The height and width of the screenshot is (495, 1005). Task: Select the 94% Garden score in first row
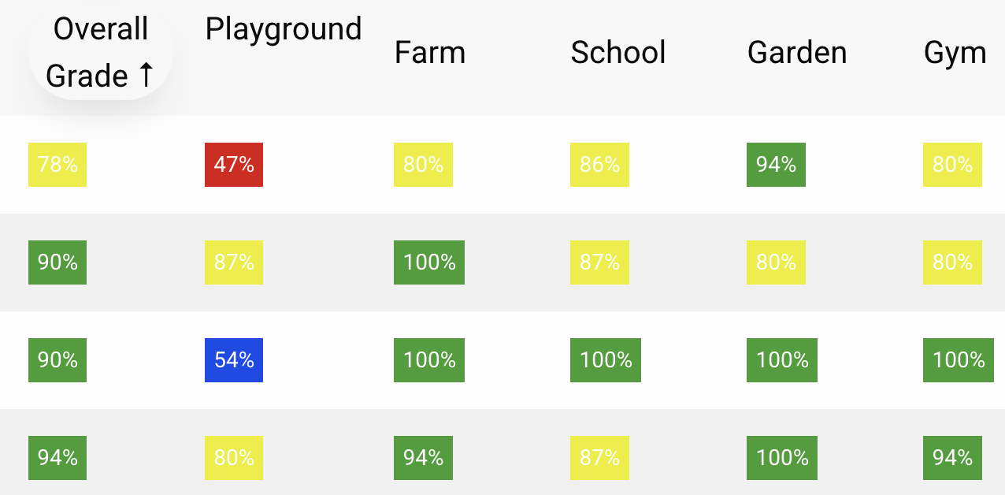776,165
